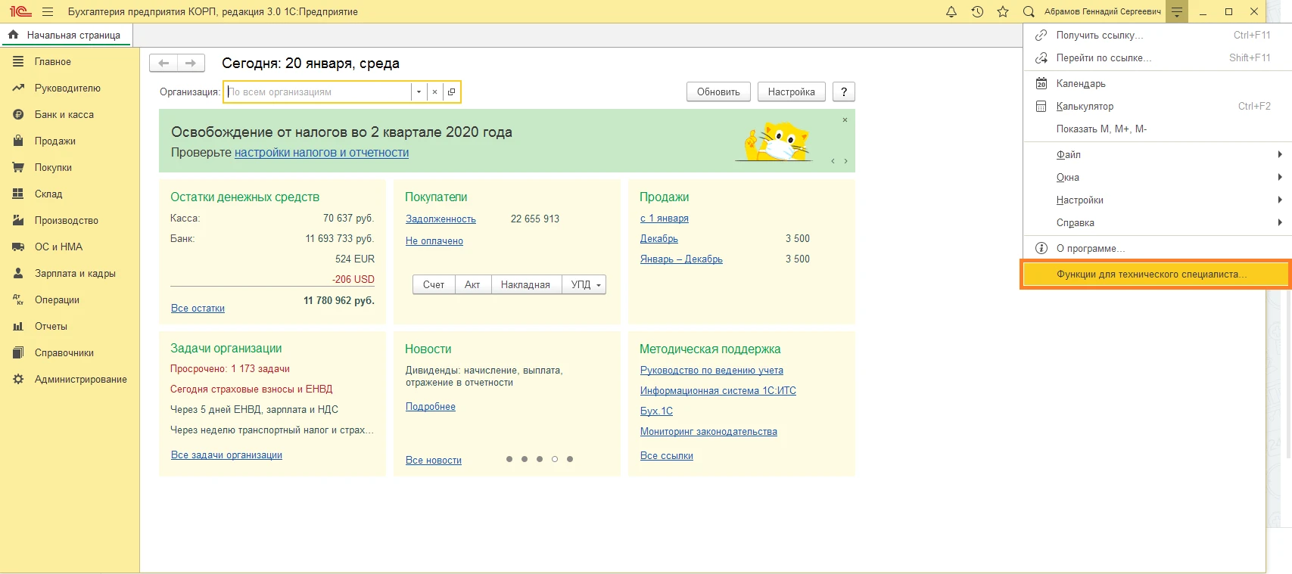Expand the УПД dropdown button
The image size is (1292, 574).
click(x=584, y=285)
